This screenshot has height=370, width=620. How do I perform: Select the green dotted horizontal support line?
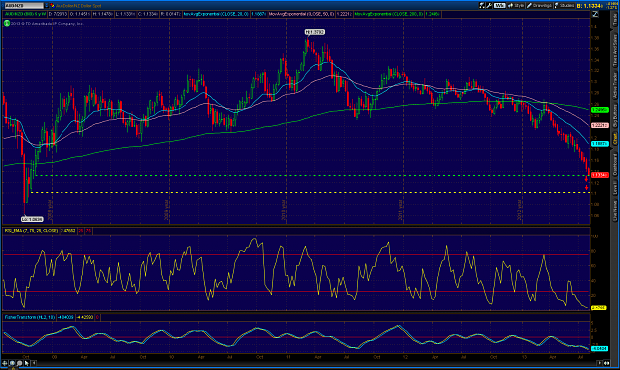coord(312,175)
